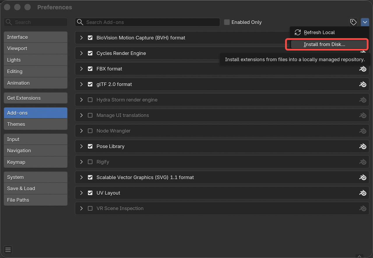This screenshot has width=373, height=258.
Task: Open the Themes section
Action: (x=36, y=124)
